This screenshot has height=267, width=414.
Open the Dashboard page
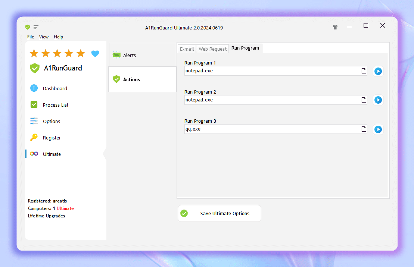(55, 88)
